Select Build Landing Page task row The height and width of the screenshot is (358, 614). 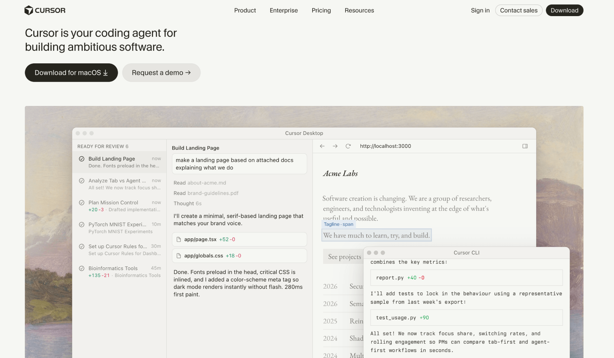click(120, 162)
